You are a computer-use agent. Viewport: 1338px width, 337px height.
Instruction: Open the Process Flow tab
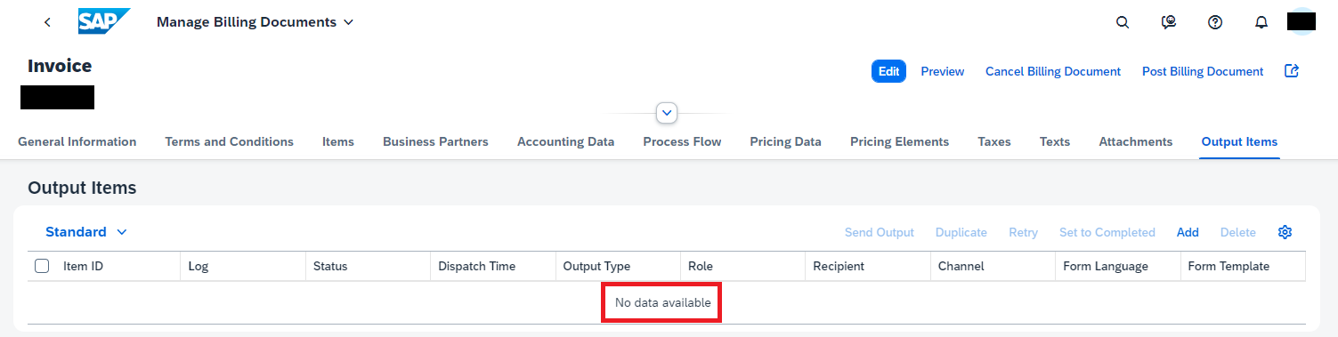682,141
